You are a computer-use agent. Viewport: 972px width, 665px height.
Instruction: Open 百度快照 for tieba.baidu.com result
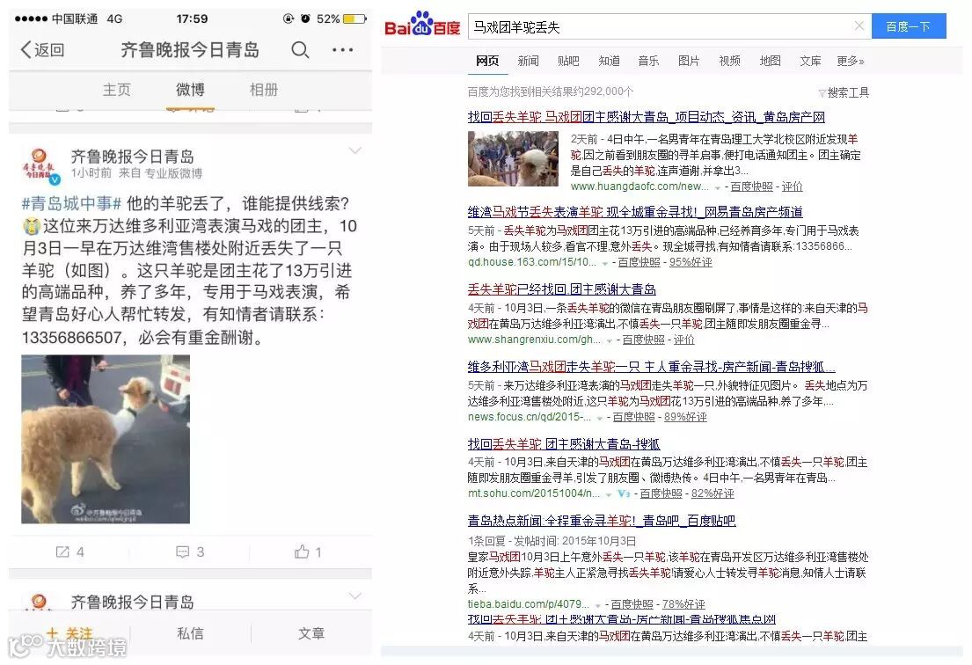pyautogui.click(x=632, y=604)
